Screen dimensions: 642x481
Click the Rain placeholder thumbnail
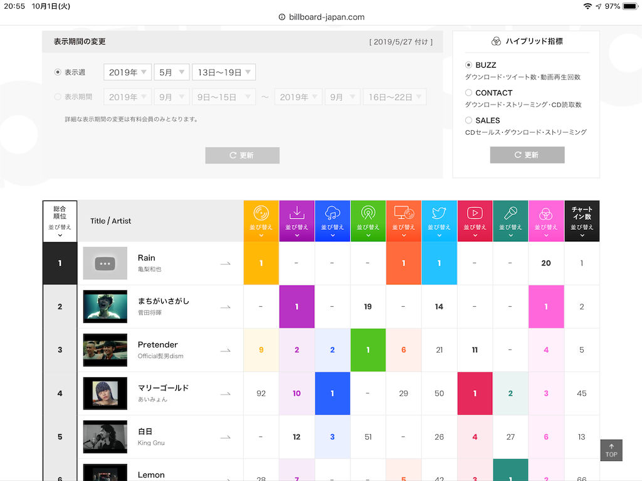[x=105, y=264]
